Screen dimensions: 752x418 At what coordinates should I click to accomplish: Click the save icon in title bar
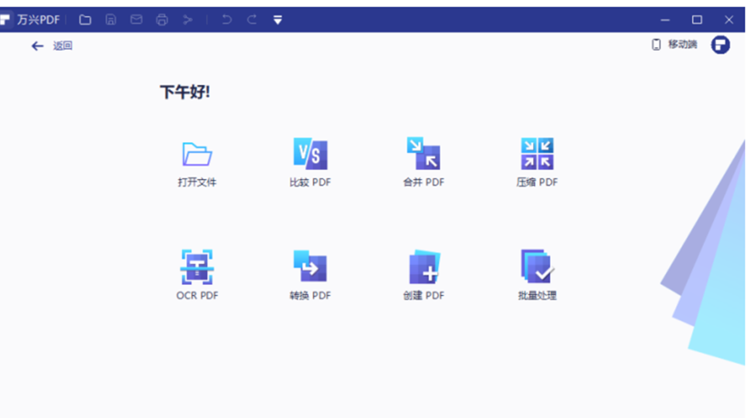(110, 20)
